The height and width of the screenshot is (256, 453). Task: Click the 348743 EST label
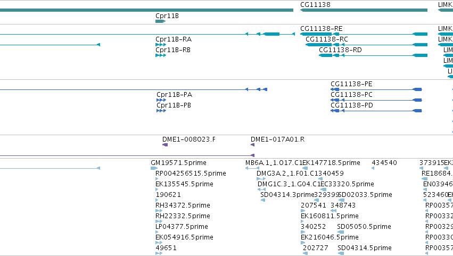point(343,205)
